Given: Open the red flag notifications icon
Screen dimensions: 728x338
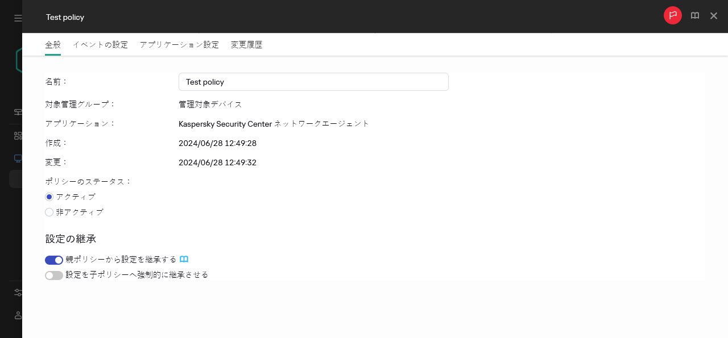Looking at the screenshot, I should 672,15.
